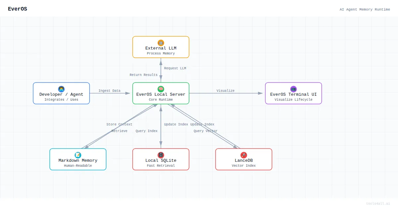Click the Local SQLite database icon
The height and width of the screenshot is (208, 398).
tap(161, 155)
